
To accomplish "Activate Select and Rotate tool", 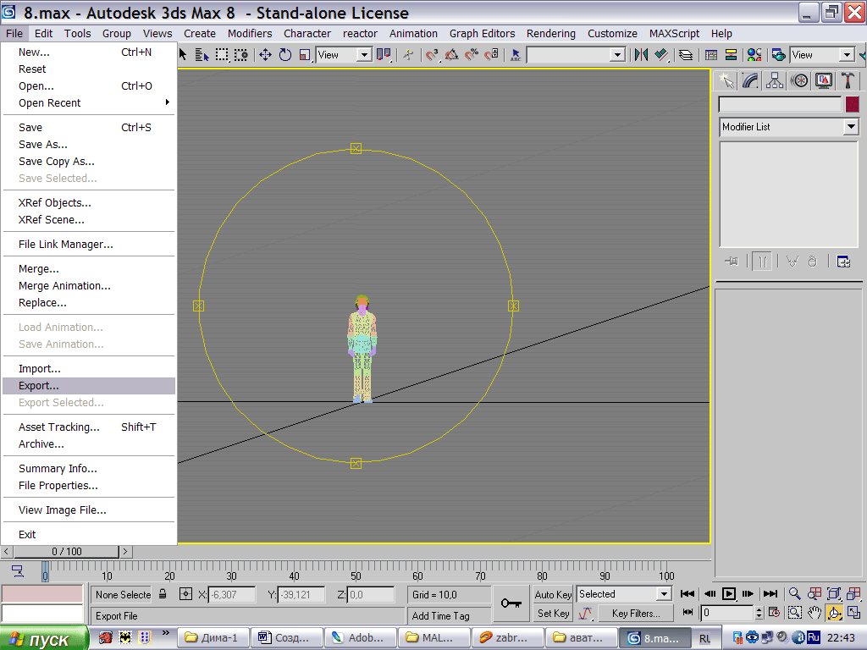I will [285, 55].
